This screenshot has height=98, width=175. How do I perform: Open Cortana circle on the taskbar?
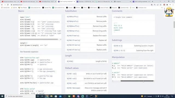click(38, 96)
